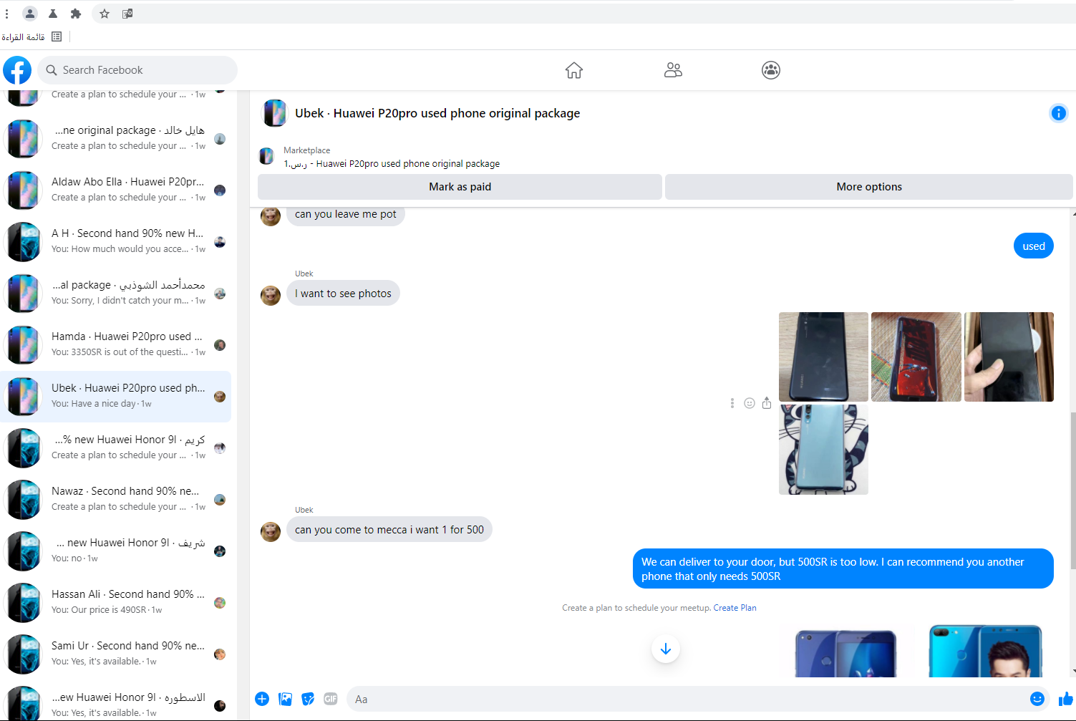Image resolution: width=1076 pixels, height=721 pixels.
Task: Go to the Home feed icon
Action: [574, 70]
